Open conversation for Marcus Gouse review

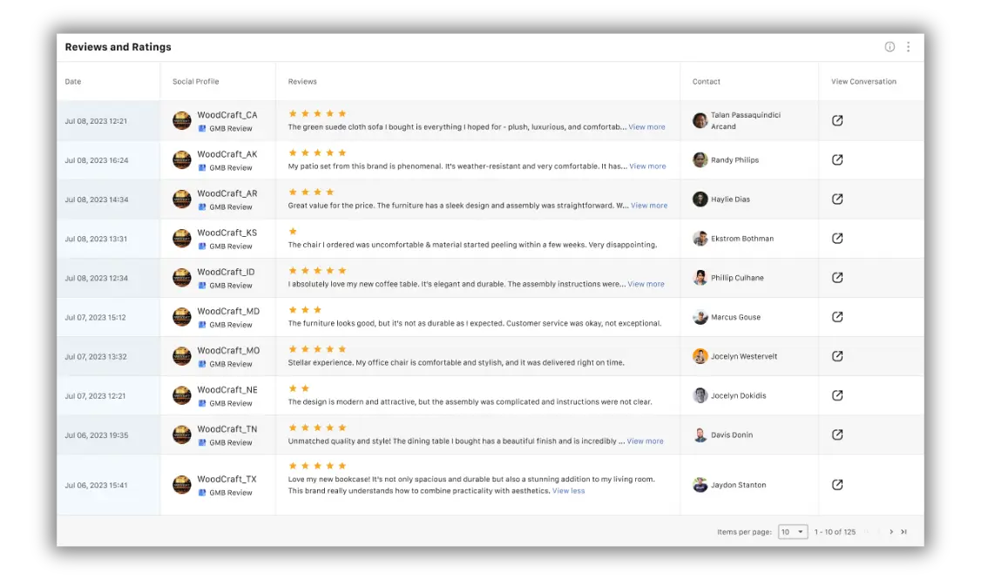pyautogui.click(x=837, y=317)
